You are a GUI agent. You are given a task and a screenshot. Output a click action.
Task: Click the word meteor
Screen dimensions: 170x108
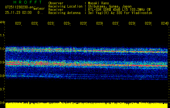[39, 9]
